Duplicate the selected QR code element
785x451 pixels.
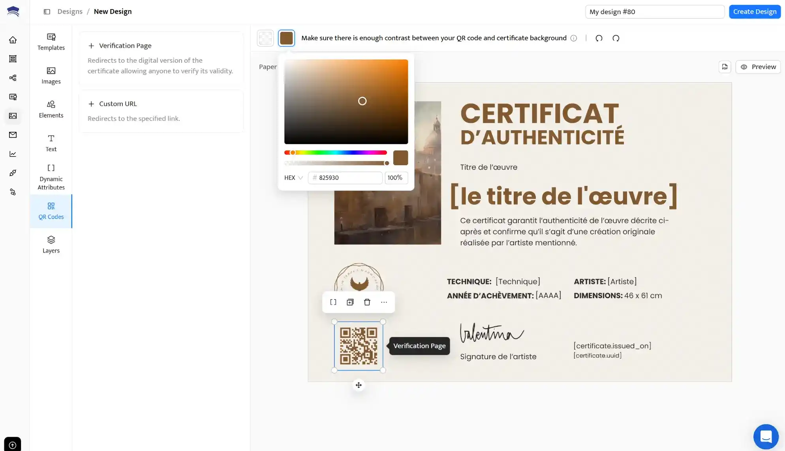tap(350, 302)
